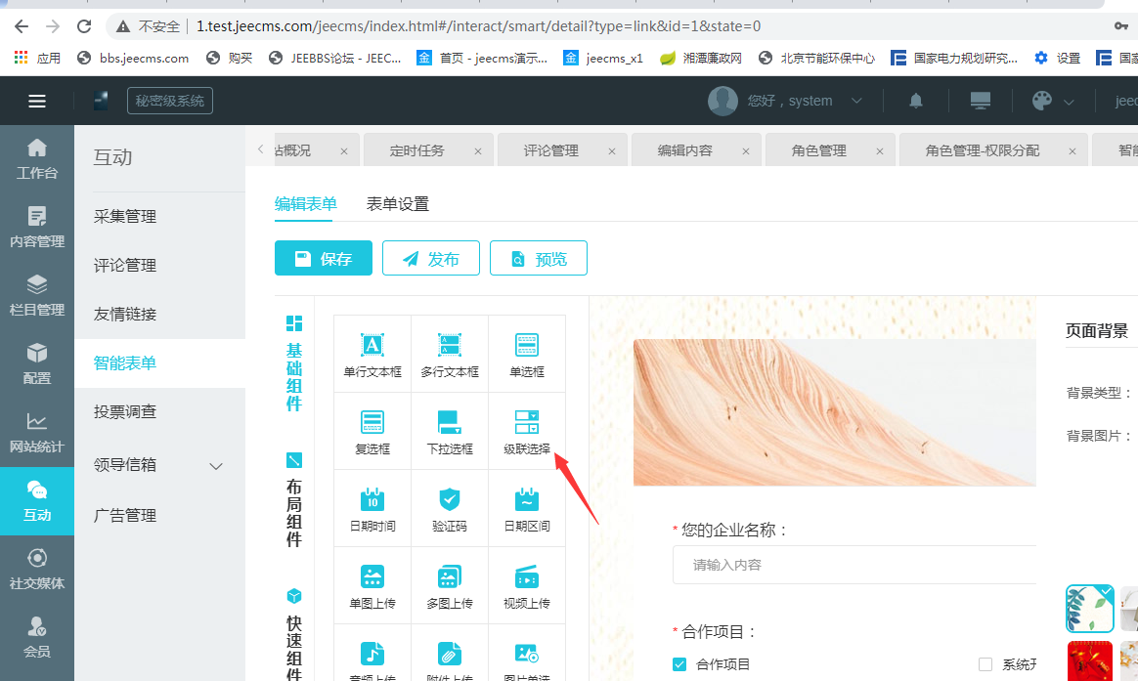This screenshot has height=681, width=1138.
Task: Open 社交媒体 in the left sidebar
Action: point(37,569)
